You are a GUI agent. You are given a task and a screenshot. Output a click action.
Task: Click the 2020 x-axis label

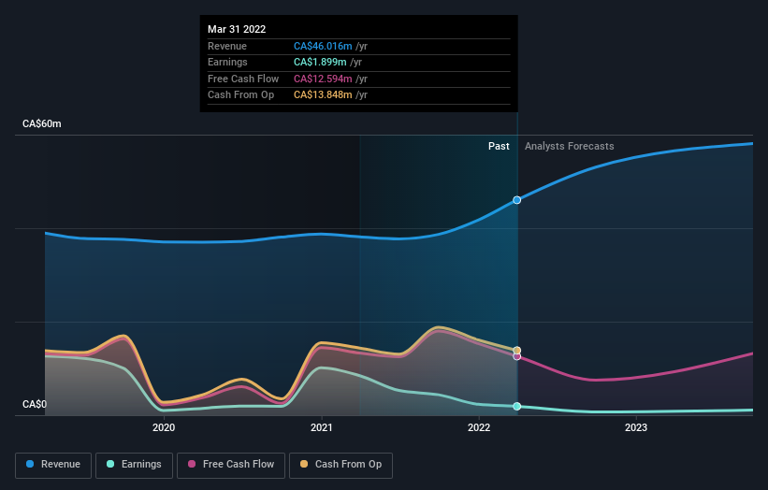coord(164,427)
